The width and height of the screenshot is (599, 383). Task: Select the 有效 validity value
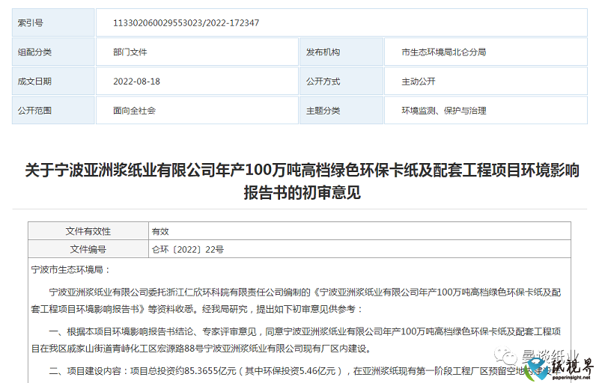160,231
